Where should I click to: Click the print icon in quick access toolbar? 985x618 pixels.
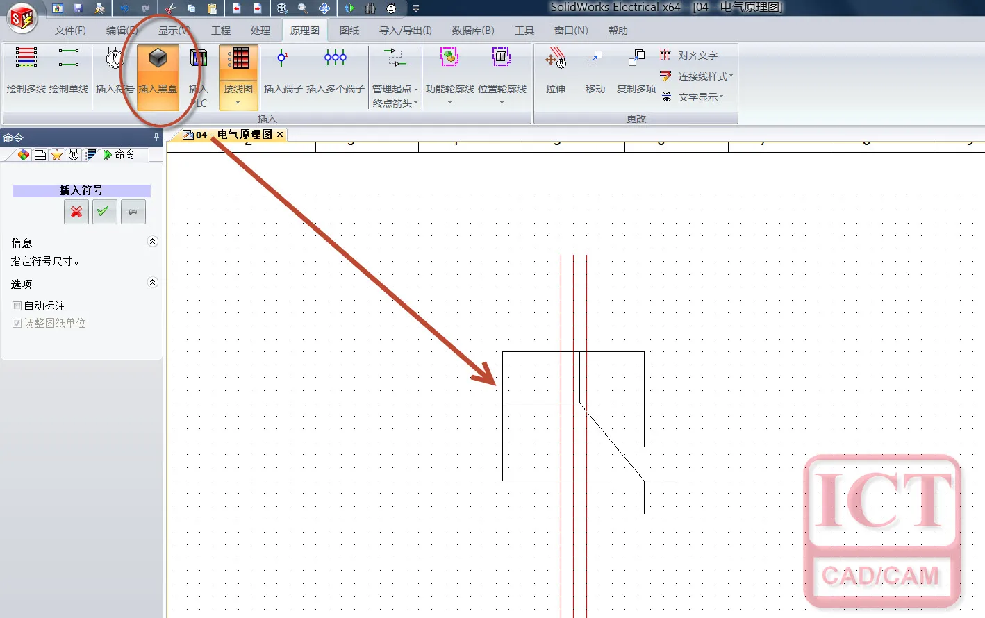99,8
